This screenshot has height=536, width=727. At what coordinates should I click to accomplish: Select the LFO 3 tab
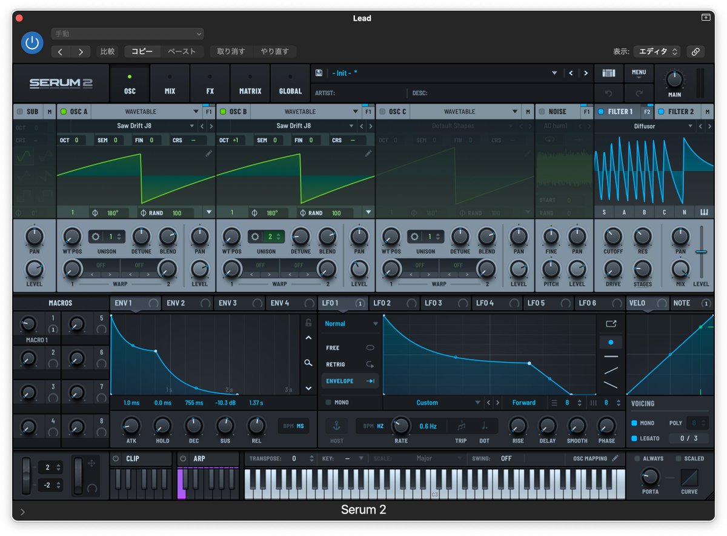coord(446,303)
